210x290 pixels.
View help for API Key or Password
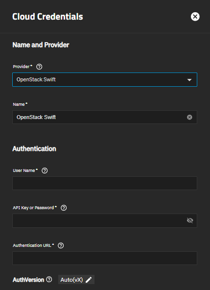[x=64, y=208]
